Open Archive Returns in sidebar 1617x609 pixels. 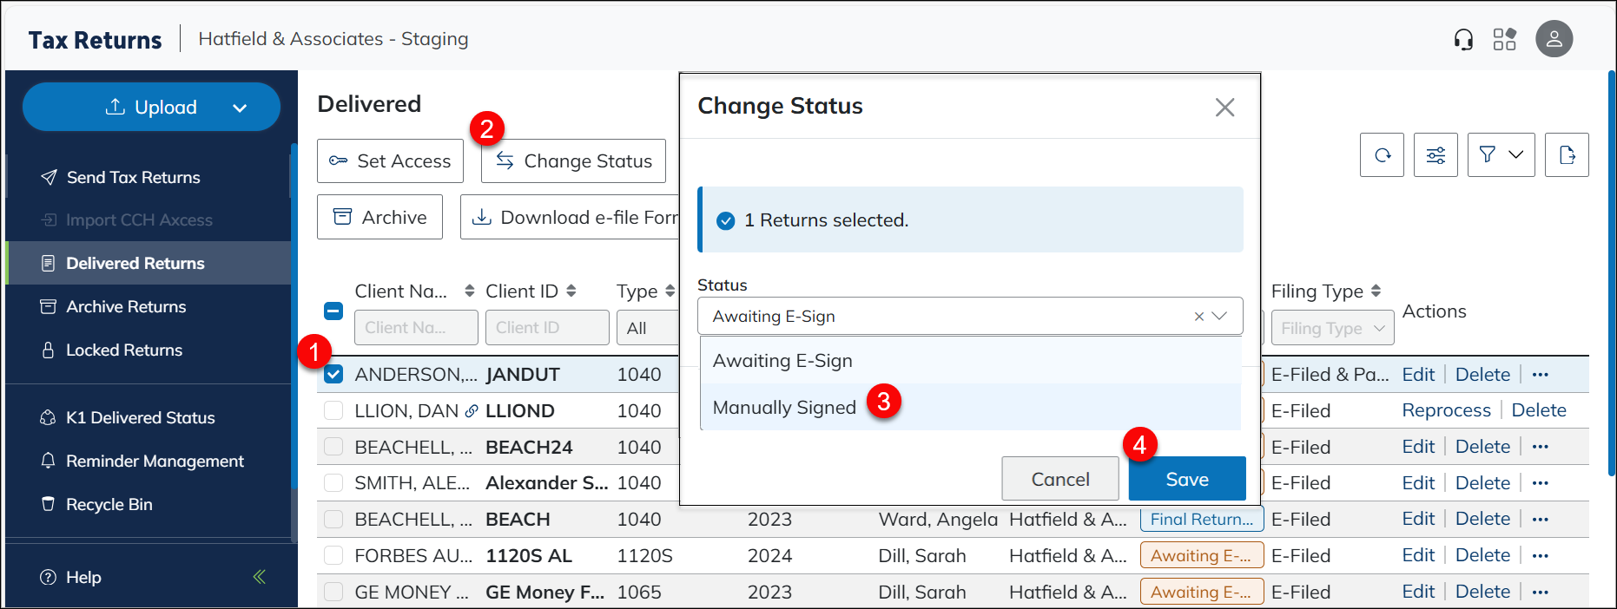[x=126, y=306]
